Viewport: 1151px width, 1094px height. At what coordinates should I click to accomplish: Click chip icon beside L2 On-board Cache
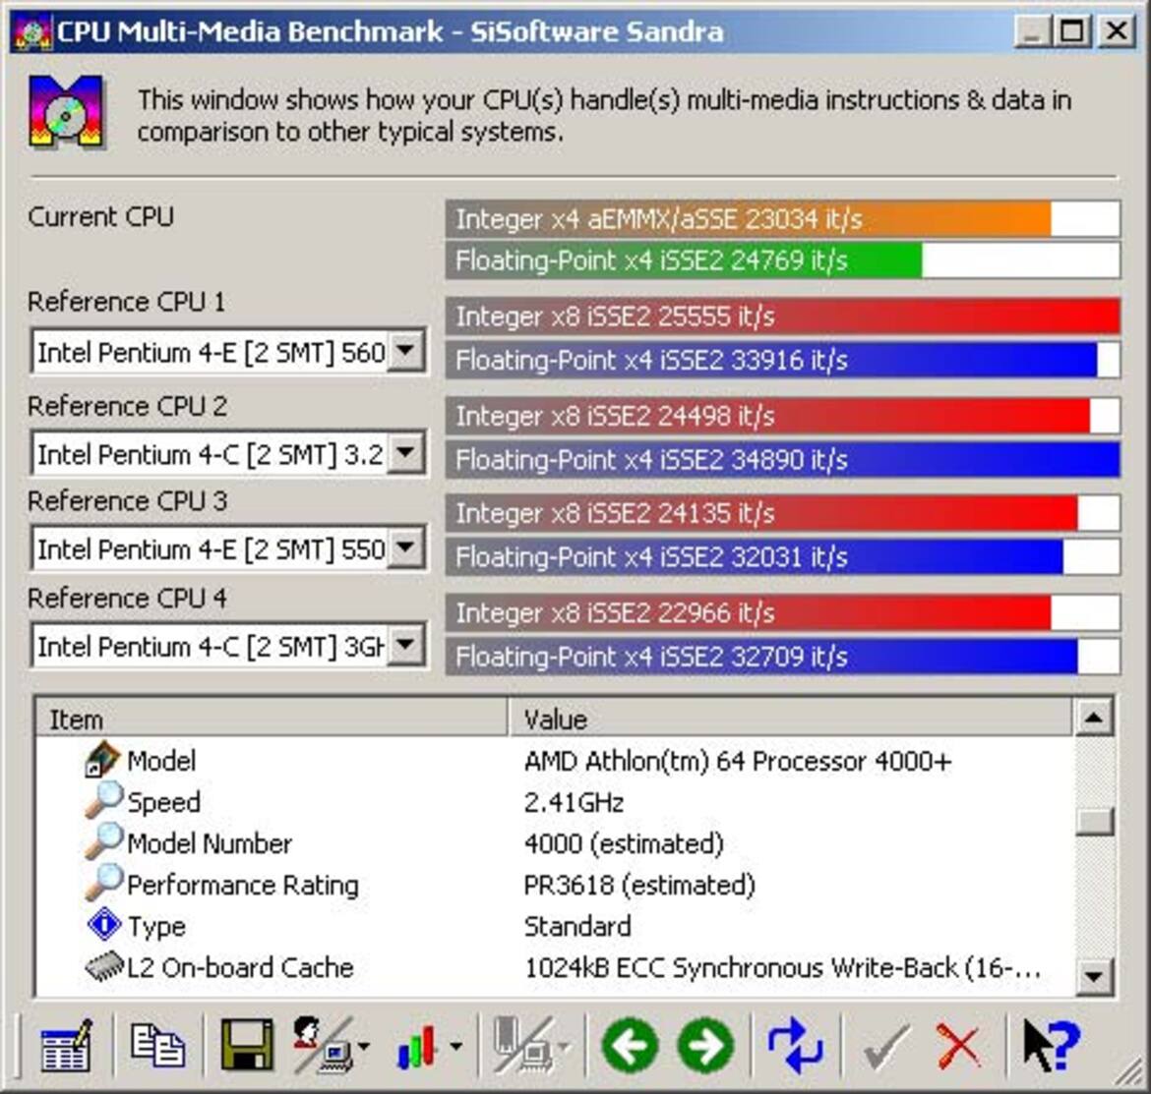(104, 965)
